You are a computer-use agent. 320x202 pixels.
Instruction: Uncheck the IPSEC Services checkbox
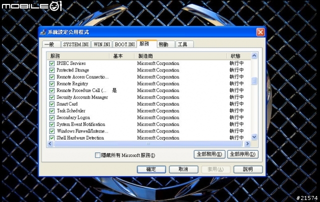tap(52, 63)
